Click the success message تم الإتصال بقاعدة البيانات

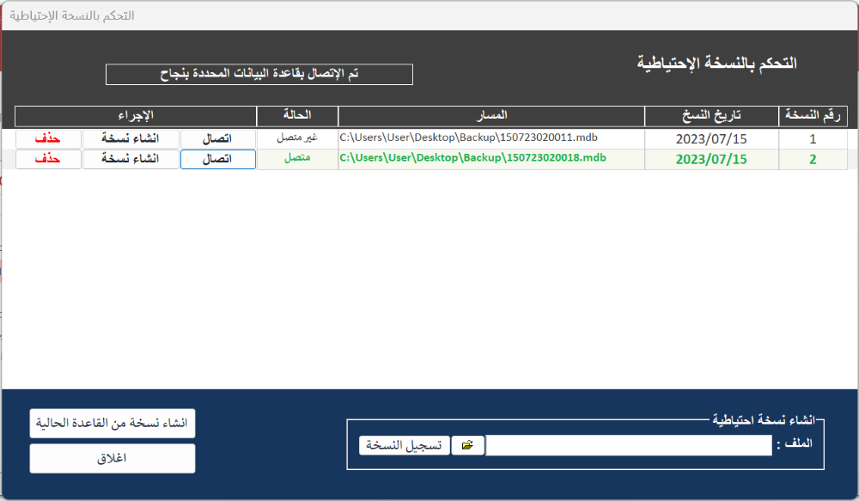tap(259, 74)
